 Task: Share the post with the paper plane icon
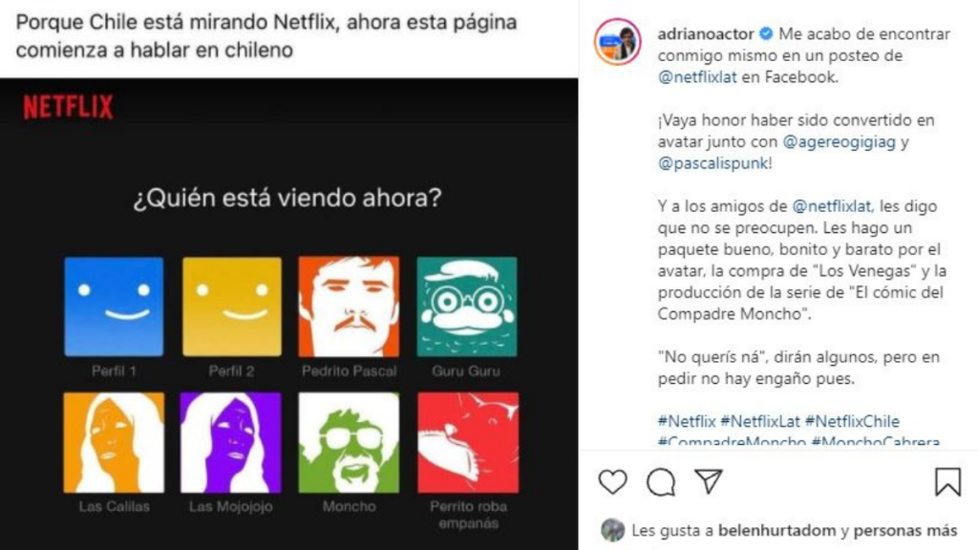coord(709,481)
